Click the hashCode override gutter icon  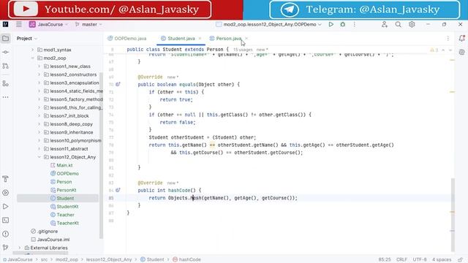(118, 190)
